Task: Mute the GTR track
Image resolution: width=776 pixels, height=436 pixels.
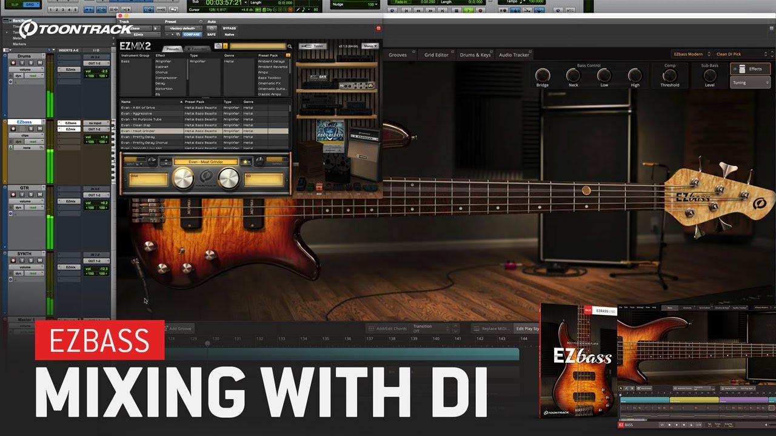Action: tap(40, 194)
